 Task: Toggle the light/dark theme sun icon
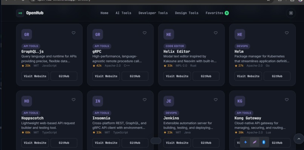point(291,13)
